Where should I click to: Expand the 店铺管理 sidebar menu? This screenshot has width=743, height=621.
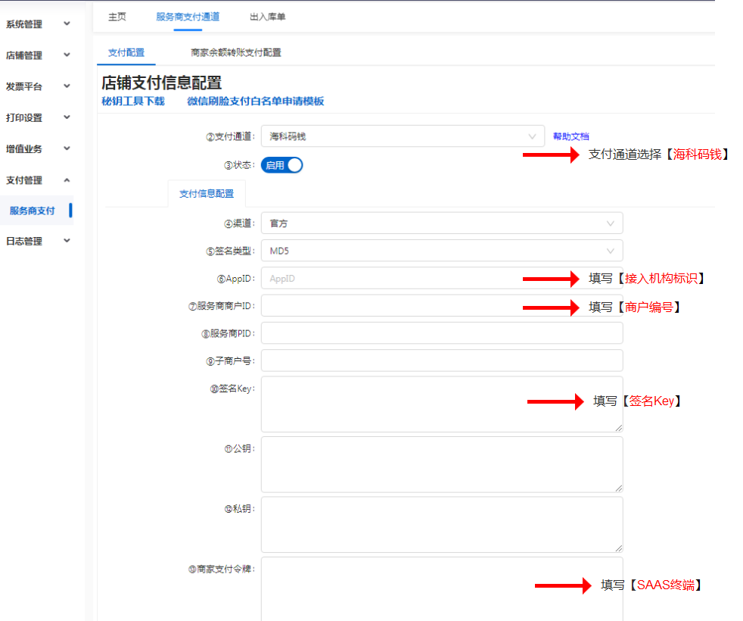pyautogui.click(x=38, y=55)
